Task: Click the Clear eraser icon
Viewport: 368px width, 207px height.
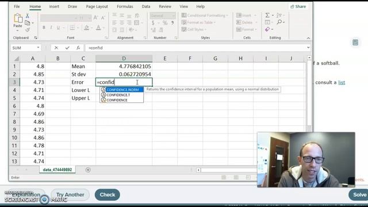Action: coord(267,29)
